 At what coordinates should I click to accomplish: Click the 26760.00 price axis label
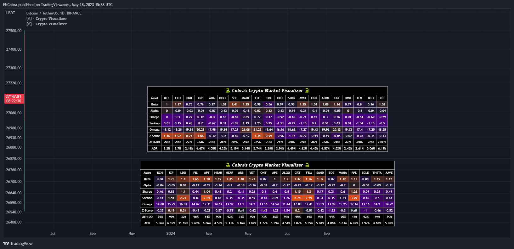pyautogui.click(x=14, y=170)
